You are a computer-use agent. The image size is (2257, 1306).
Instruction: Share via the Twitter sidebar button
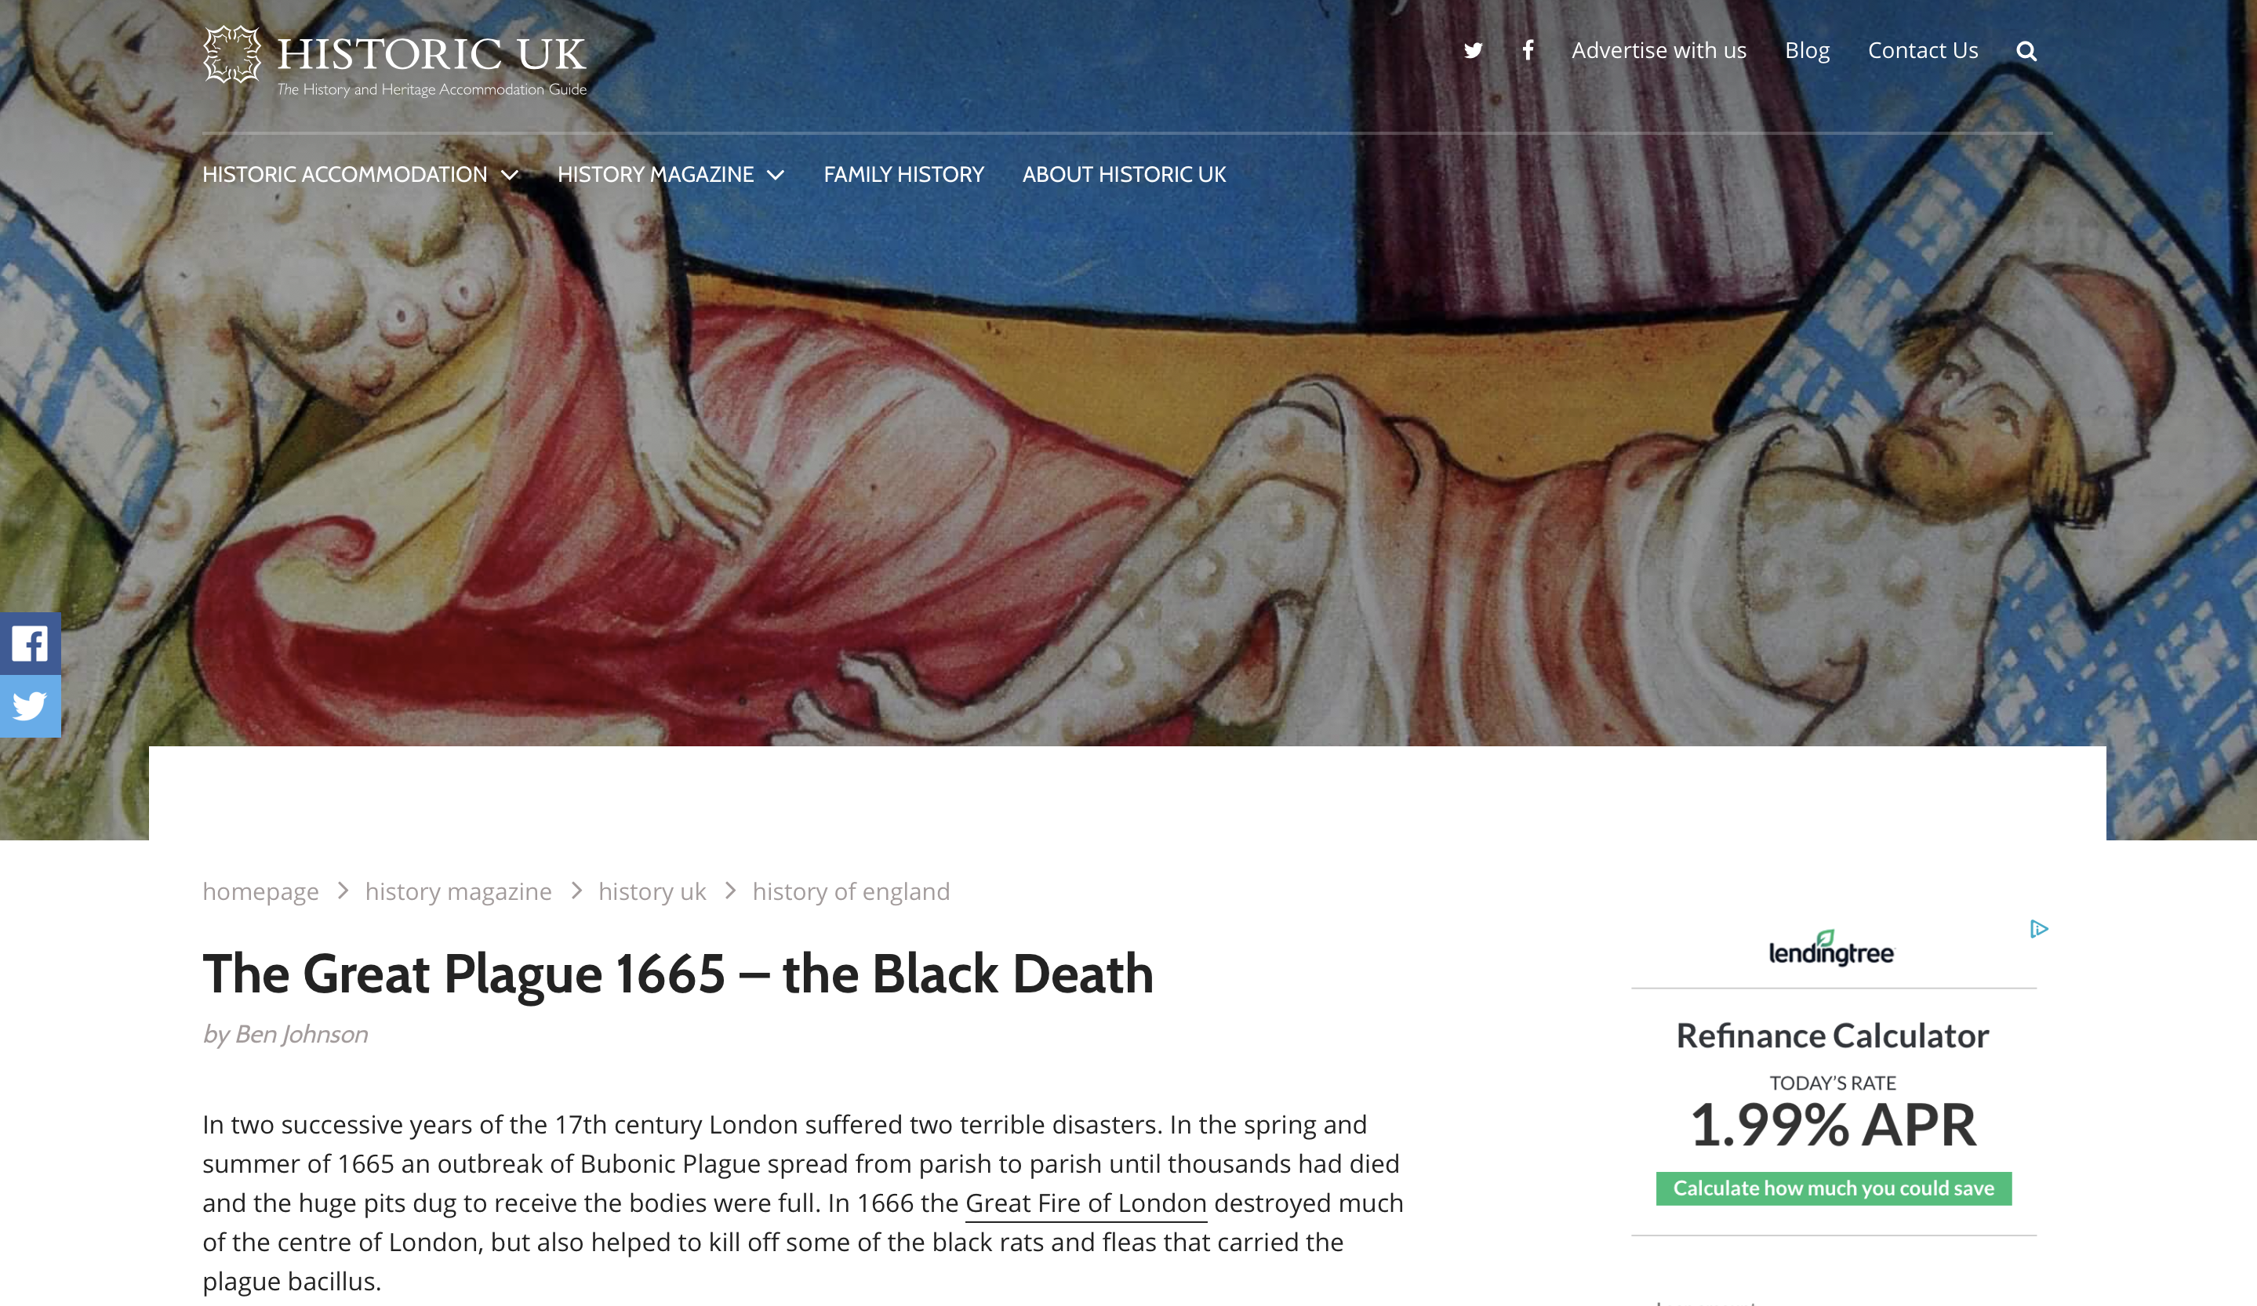(31, 706)
